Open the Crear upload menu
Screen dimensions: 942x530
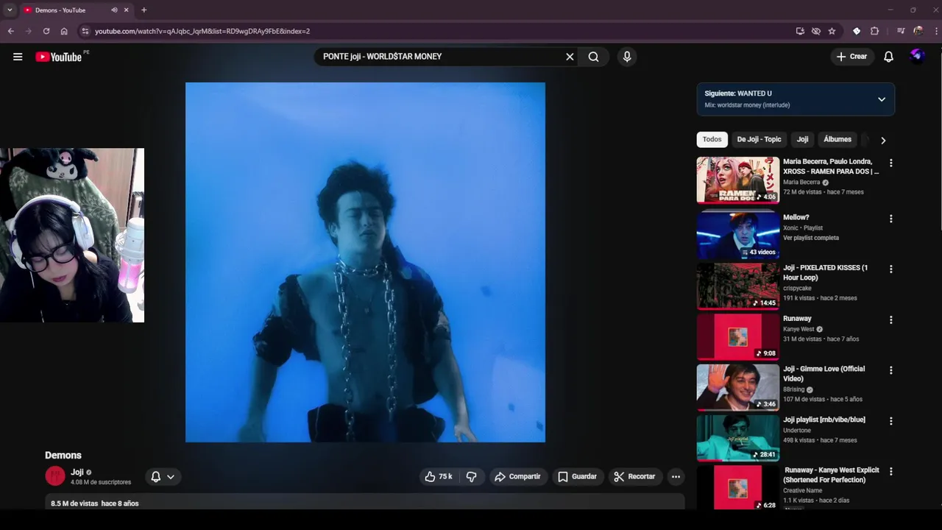click(x=852, y=57)
